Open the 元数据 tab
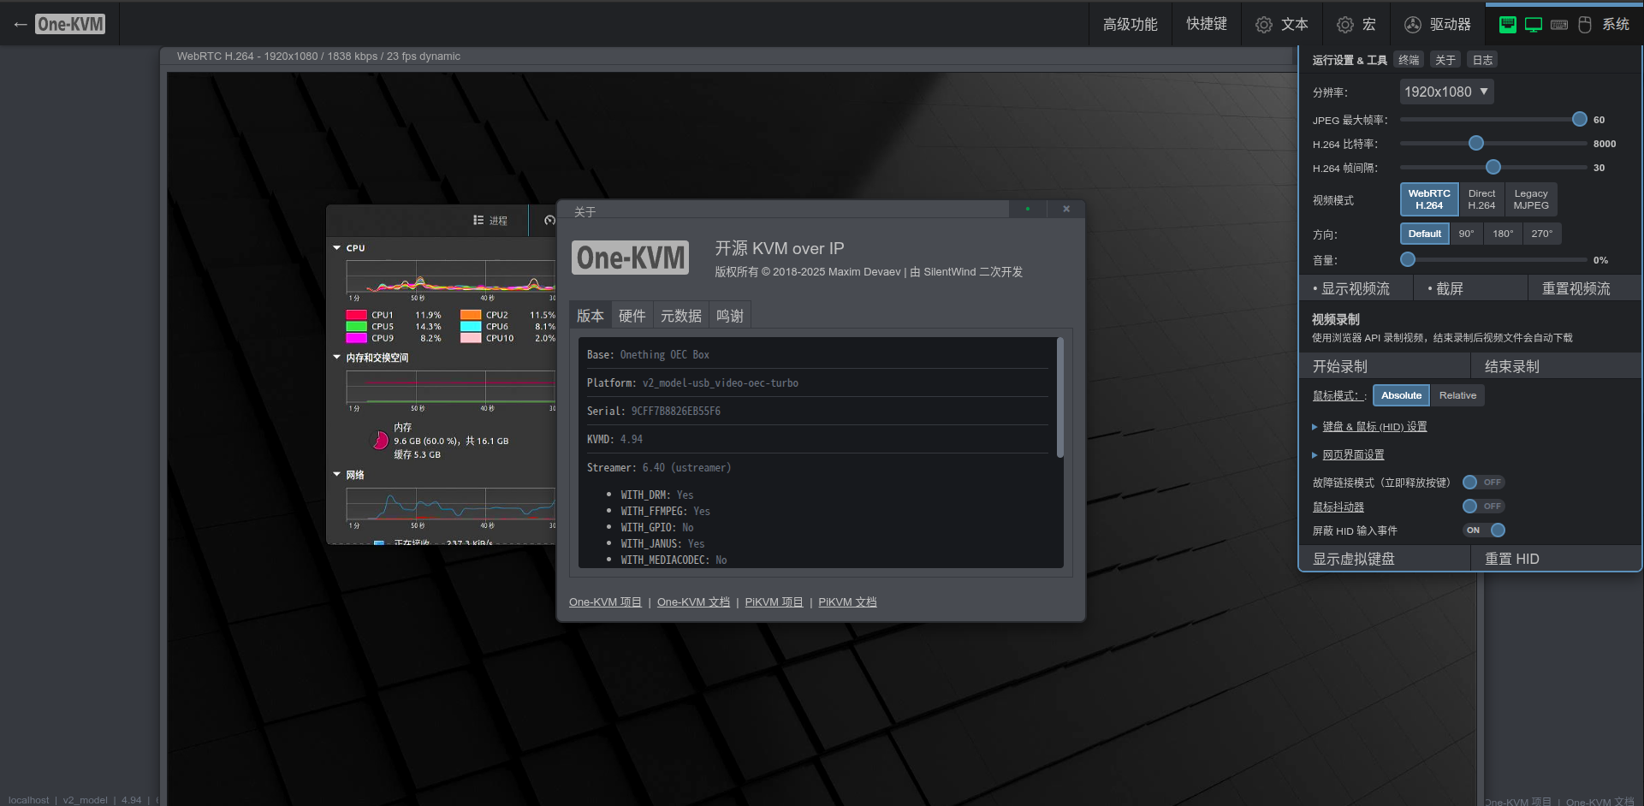 [680, 316]
